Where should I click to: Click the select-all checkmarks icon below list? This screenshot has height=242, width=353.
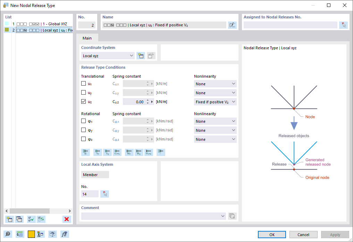[31, 219]
